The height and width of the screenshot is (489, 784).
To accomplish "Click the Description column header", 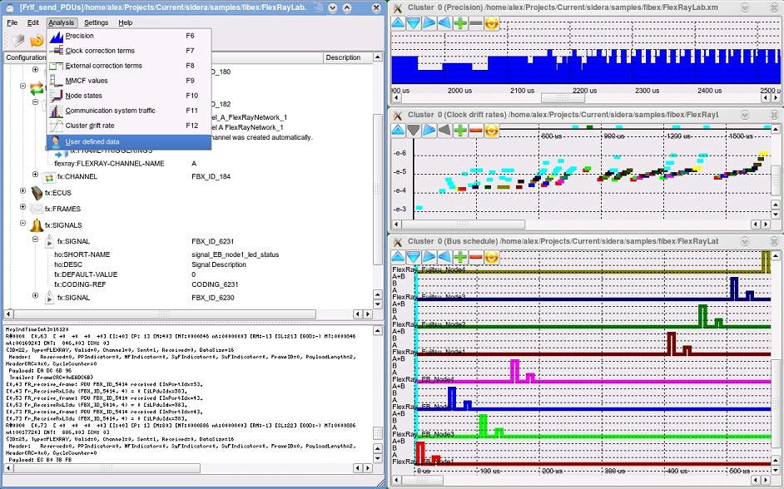I will click(x=348, y=57).
